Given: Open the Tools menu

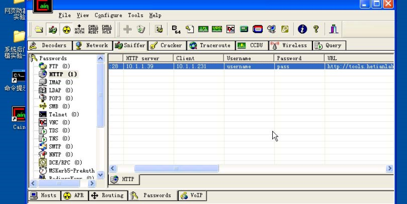Looking at the screenshot, I should (x=136, y=15).
